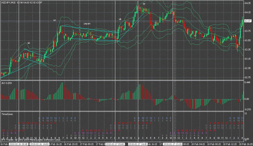The image size is (253, 146).
Task: Click the 63.55 price axis label
Action: 247,40
